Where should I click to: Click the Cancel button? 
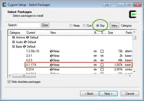130,94
